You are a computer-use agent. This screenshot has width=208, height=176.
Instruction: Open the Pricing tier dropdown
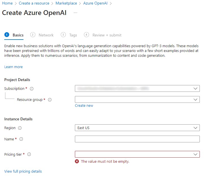pyautogui.click(x=137, y=154)
